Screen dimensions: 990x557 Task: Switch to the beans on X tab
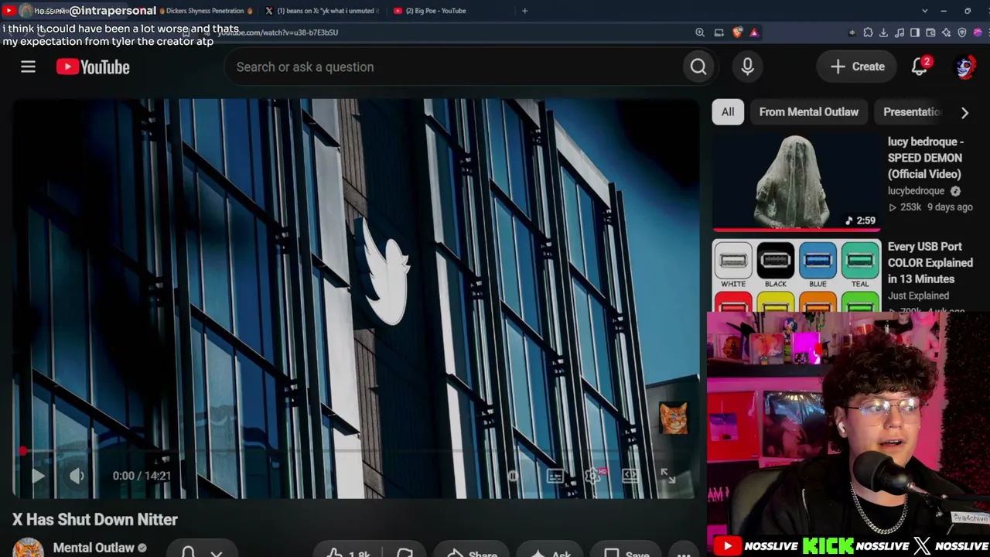(323, 11)
